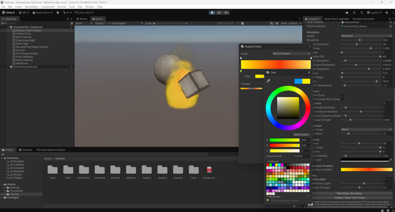Open the cloud services icon
This screenshot has height=212, width=395.
(347, 12)
